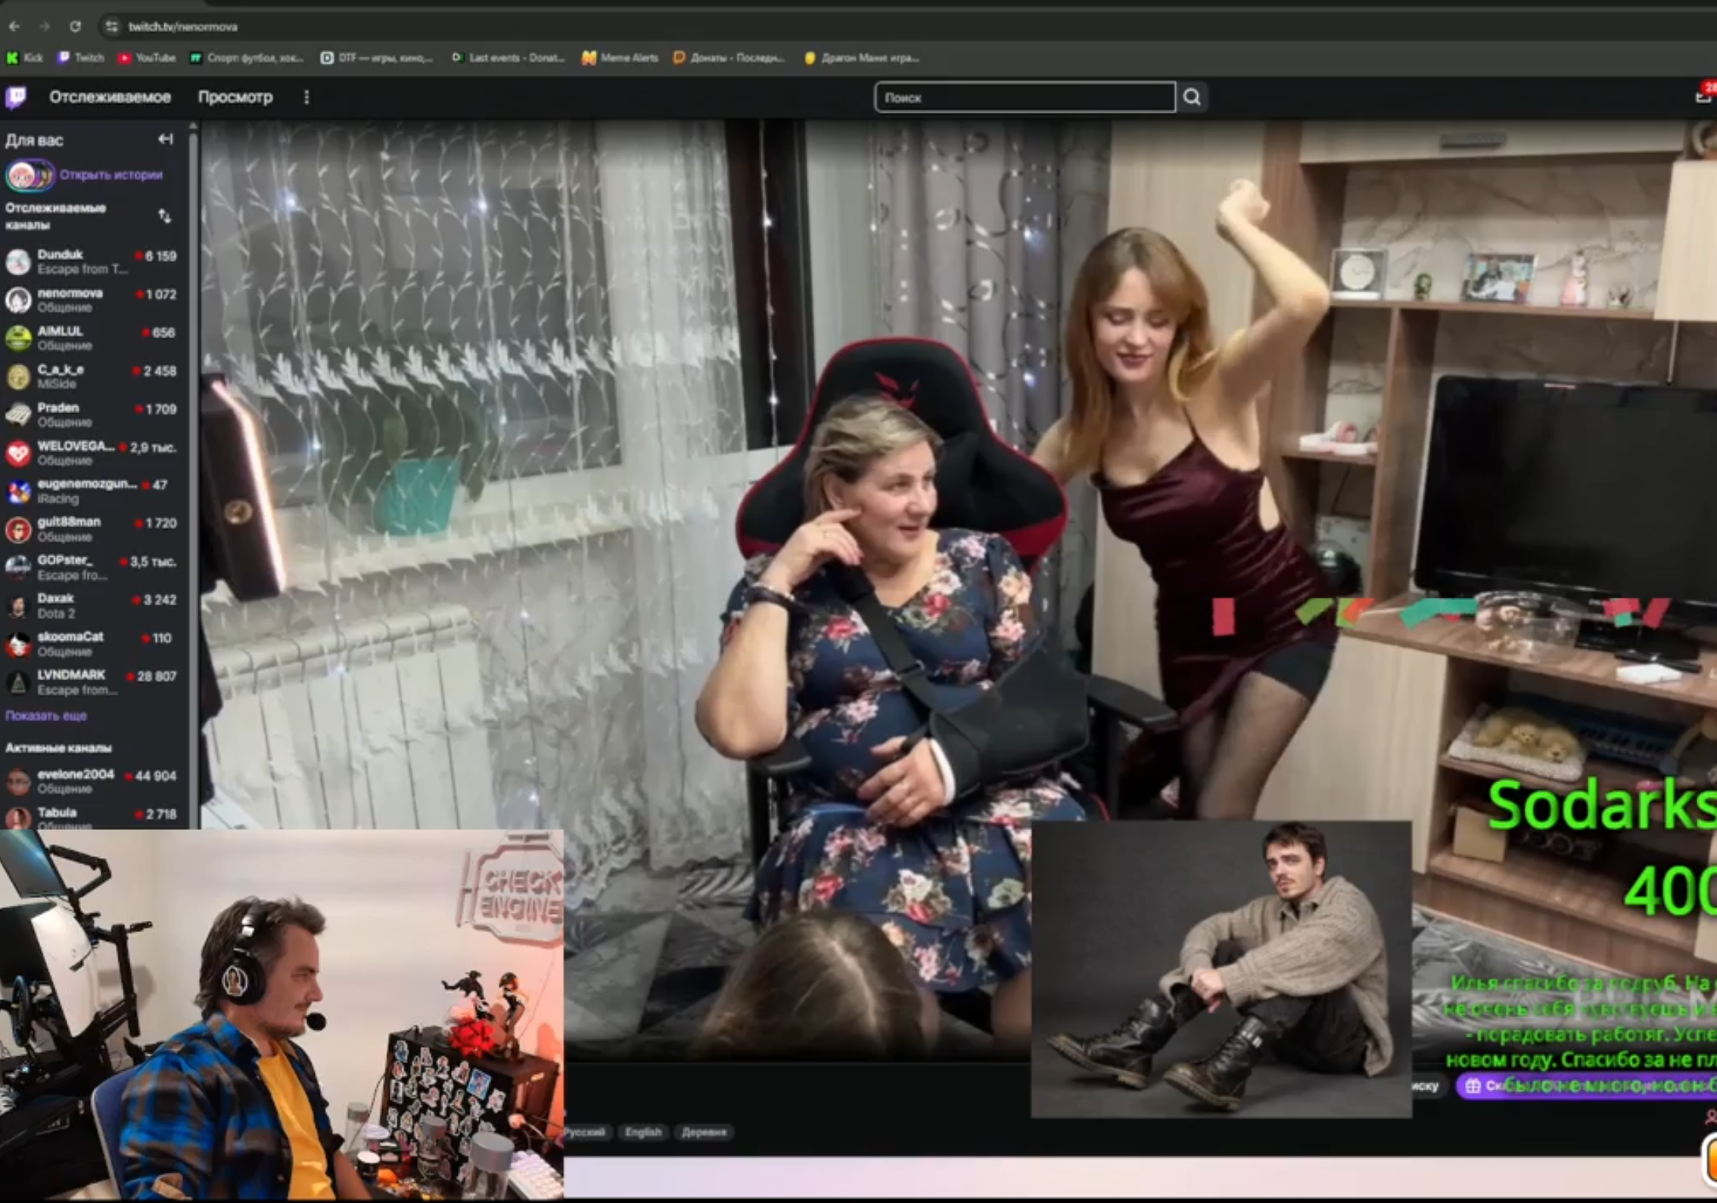Viewport: 1717px width, 1203px height.
Task: Open three-dot more menu in Twitch header
Action: pyautogui.click(x=306, y=98)
